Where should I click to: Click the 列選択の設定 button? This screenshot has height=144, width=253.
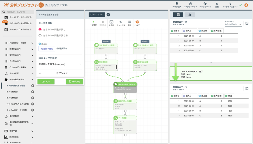47,49
